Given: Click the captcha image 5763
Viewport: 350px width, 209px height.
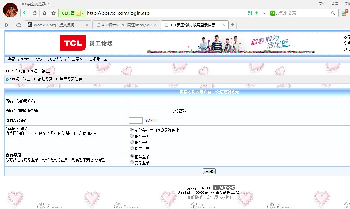Looking at the screenshot, I should pyautogui.click(x=150, y=120).
